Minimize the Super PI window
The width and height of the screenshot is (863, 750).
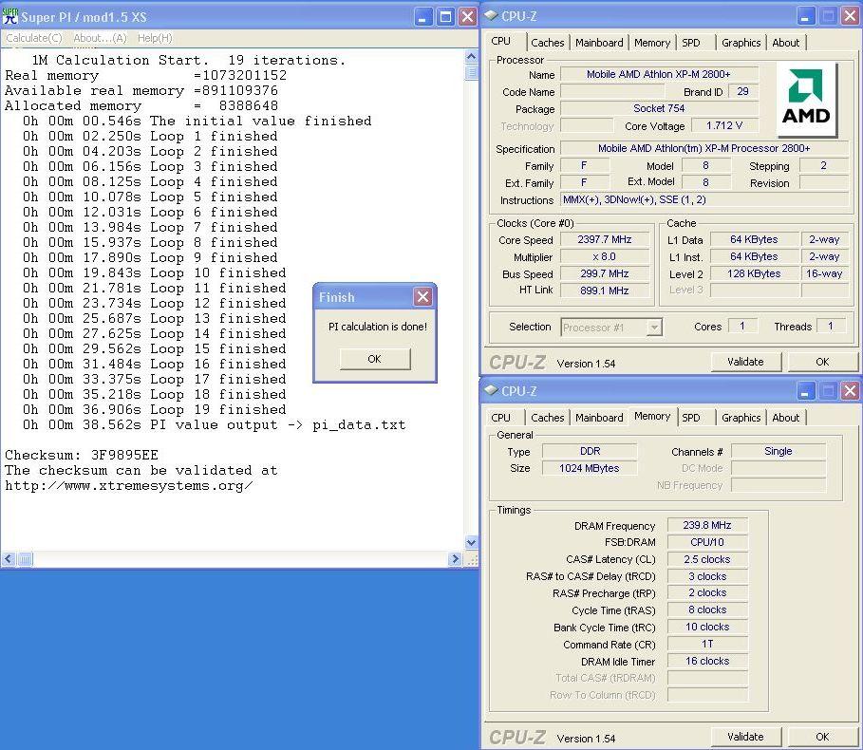(422, 16)
